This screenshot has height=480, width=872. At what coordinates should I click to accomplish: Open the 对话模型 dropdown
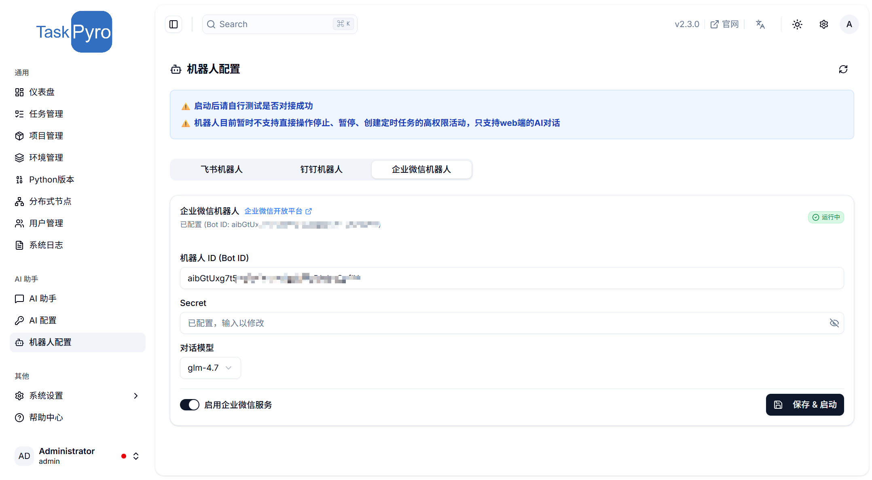coord(210,367)
